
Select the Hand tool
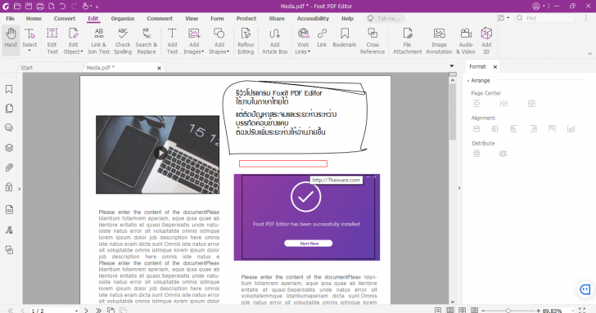[x=11, y=38]
